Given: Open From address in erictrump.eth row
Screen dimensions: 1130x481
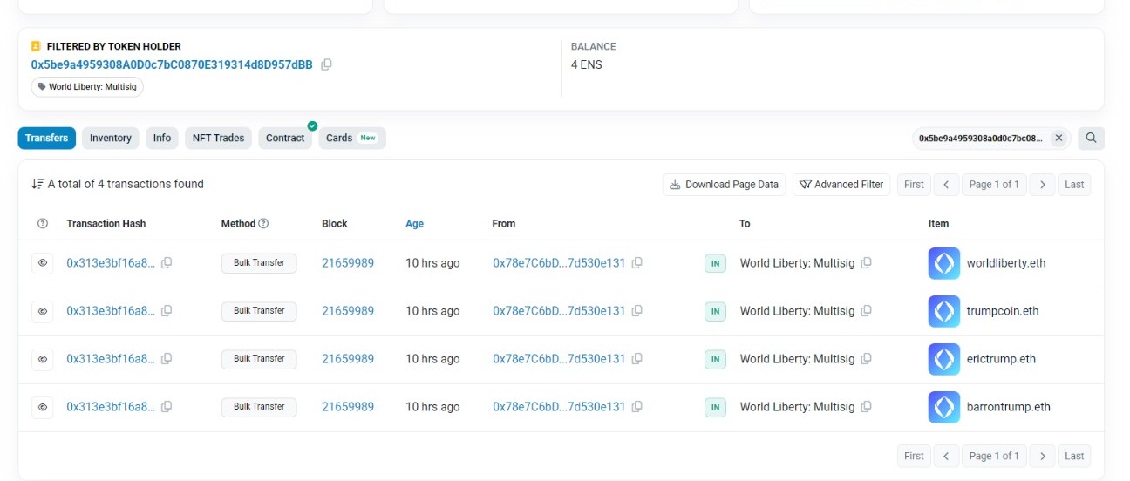Looking at the screenshot, I should 559,359.
